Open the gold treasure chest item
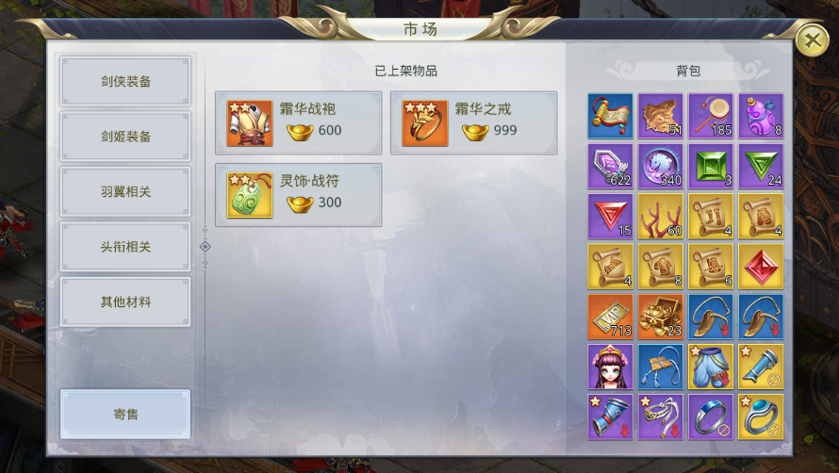Screen dimensions: 839x473 (660, 317)
